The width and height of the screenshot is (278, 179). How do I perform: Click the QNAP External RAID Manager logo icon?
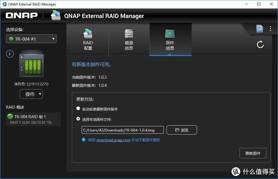pos(56,16)
